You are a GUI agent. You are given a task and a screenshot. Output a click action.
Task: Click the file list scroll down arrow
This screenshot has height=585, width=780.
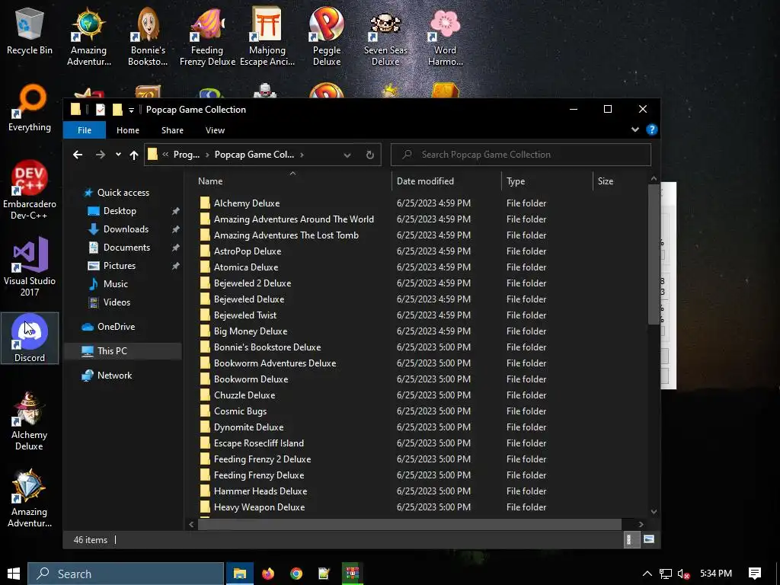pyautogui.click(x=654, y=511)
